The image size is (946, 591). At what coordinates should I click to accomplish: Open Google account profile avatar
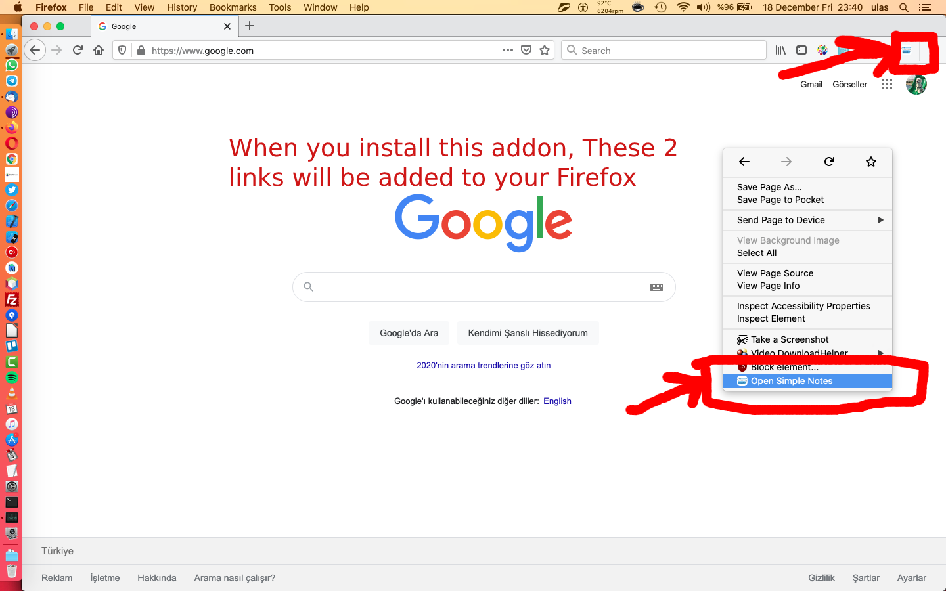(916, 84)
